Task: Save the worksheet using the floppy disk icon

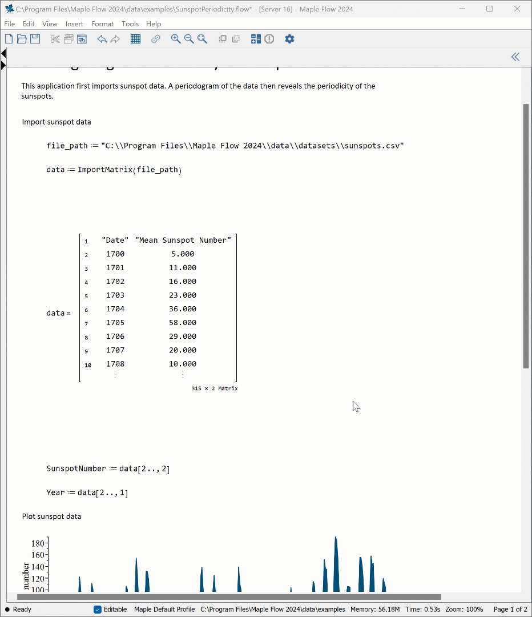Action: point(35,39)
